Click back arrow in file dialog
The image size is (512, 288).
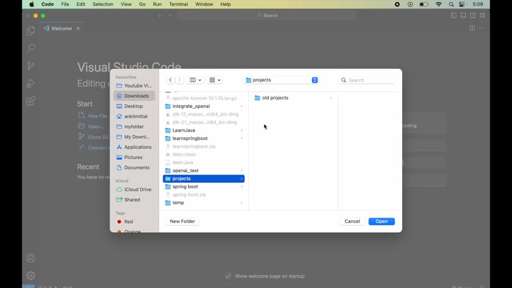[170, 80]
